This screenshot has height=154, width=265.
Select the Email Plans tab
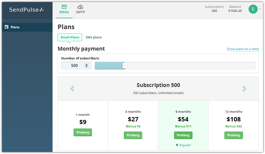pos(70,37)
